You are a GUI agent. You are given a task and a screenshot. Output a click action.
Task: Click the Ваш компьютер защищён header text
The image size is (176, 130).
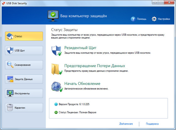84,16
